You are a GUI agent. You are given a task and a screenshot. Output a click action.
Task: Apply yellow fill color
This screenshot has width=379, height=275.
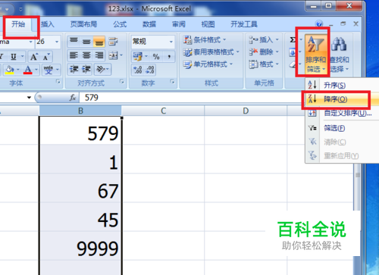tap(10, 70)
